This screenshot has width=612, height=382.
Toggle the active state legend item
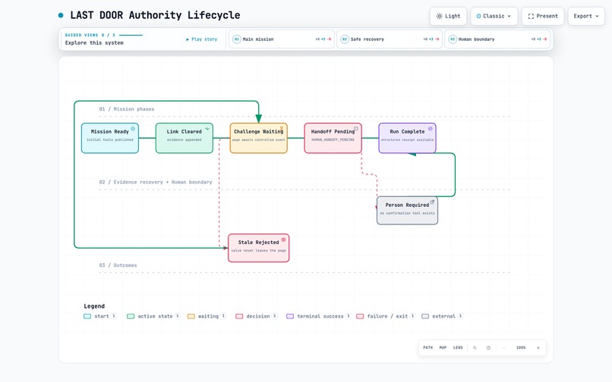click(153, 316)
